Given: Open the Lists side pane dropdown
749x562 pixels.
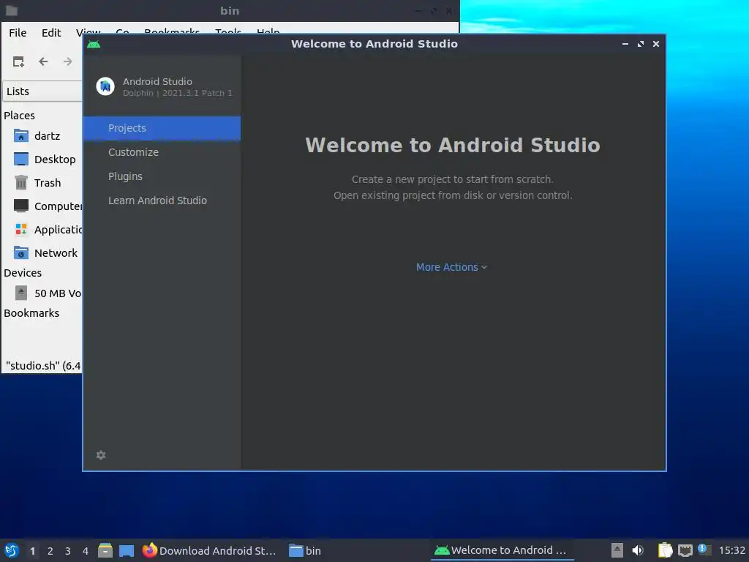Looking at the screenshot, I should 42,91.
